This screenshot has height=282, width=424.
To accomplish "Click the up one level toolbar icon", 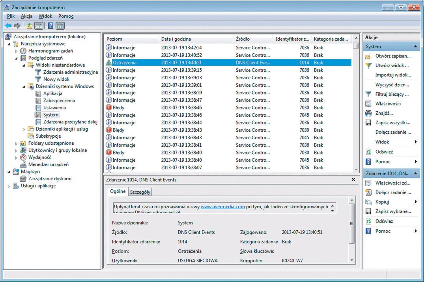I will click(30, 26).
